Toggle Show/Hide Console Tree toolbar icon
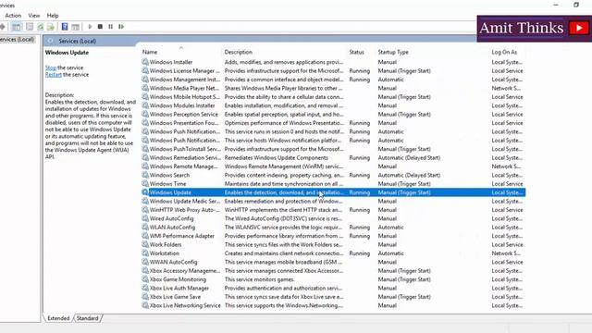Viewport: 592px width, 333px height. [x=17, y=27]
